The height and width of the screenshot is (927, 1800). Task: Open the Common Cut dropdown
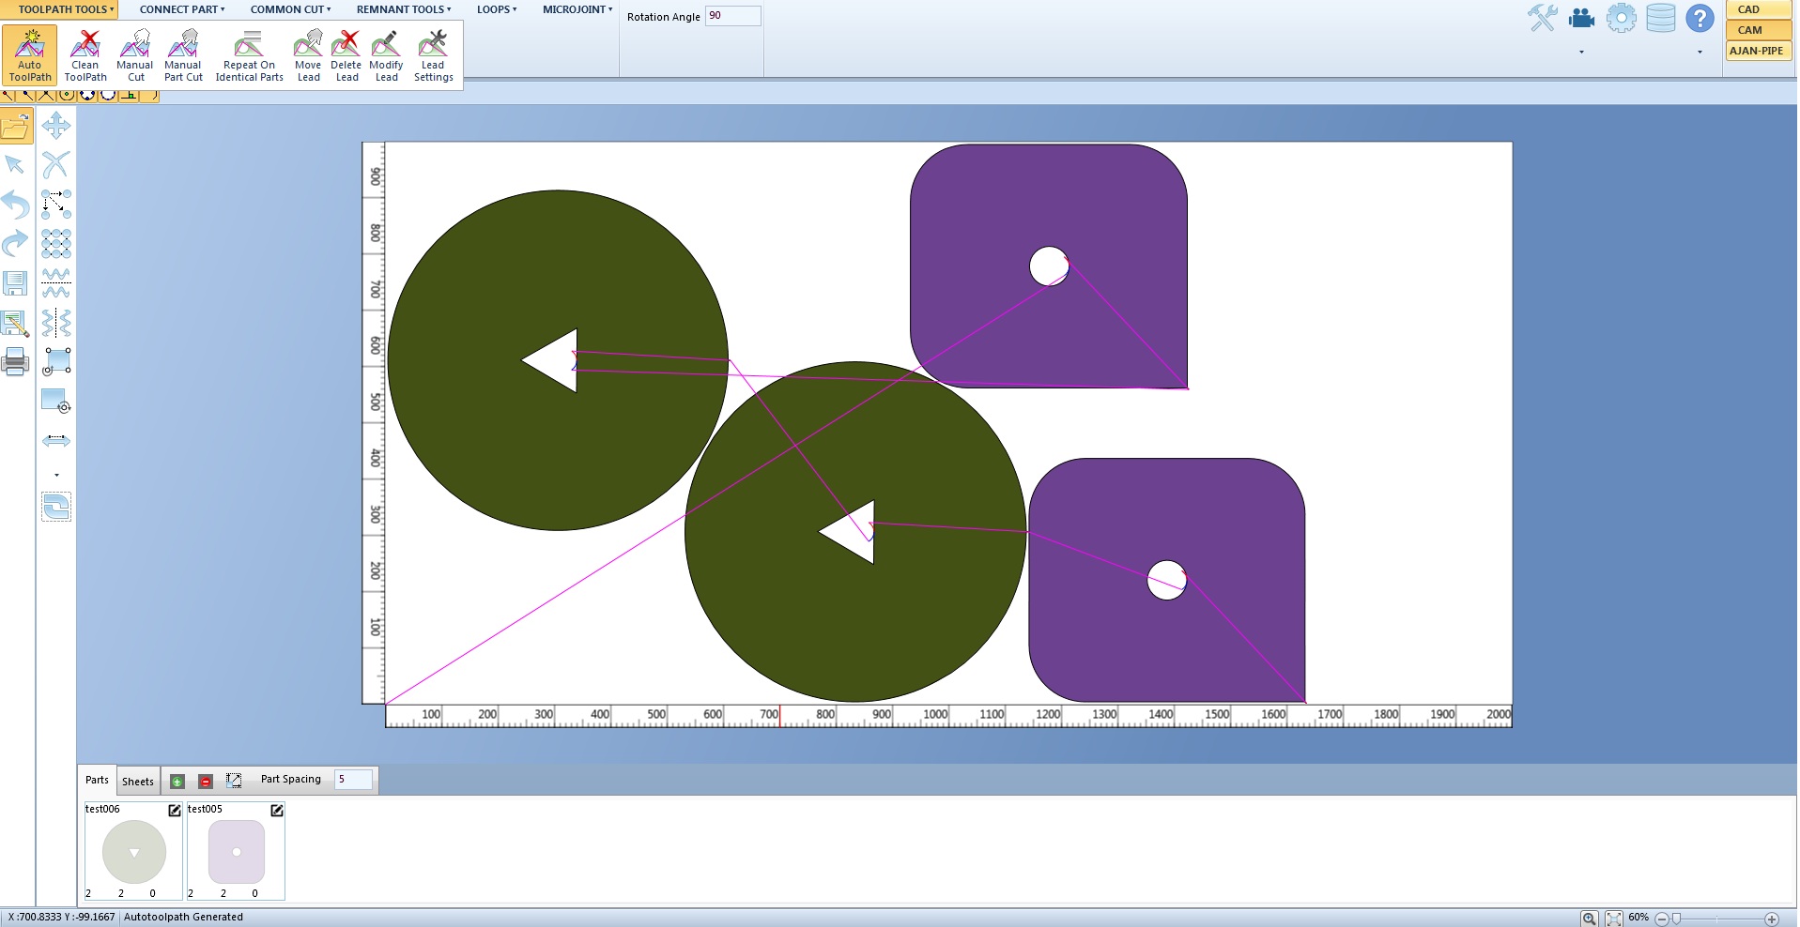[290, 9]
